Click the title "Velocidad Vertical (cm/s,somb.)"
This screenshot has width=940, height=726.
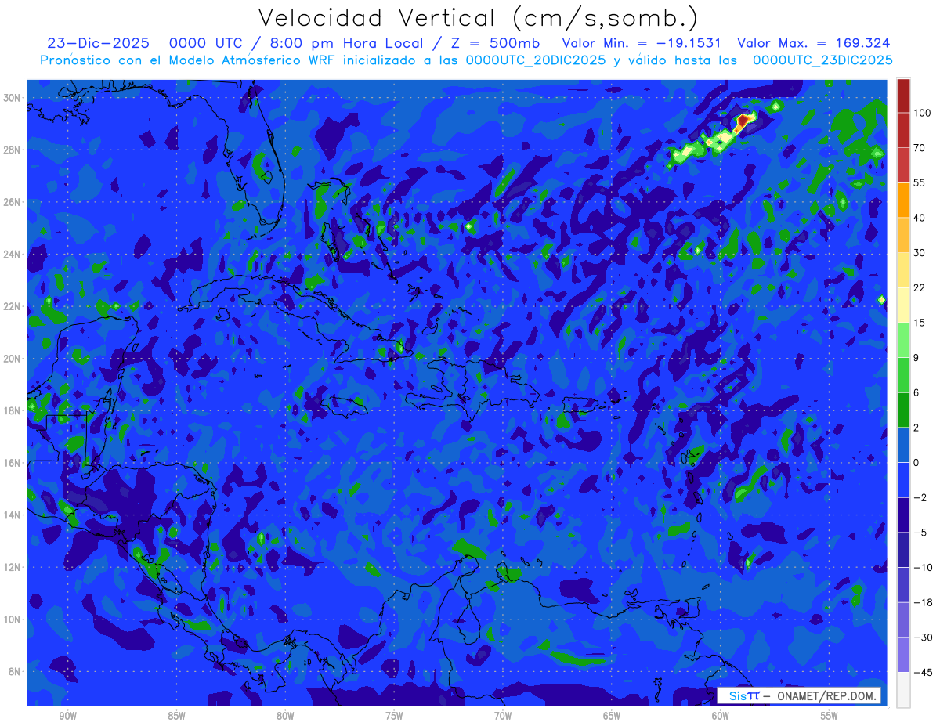pos(478,18)
